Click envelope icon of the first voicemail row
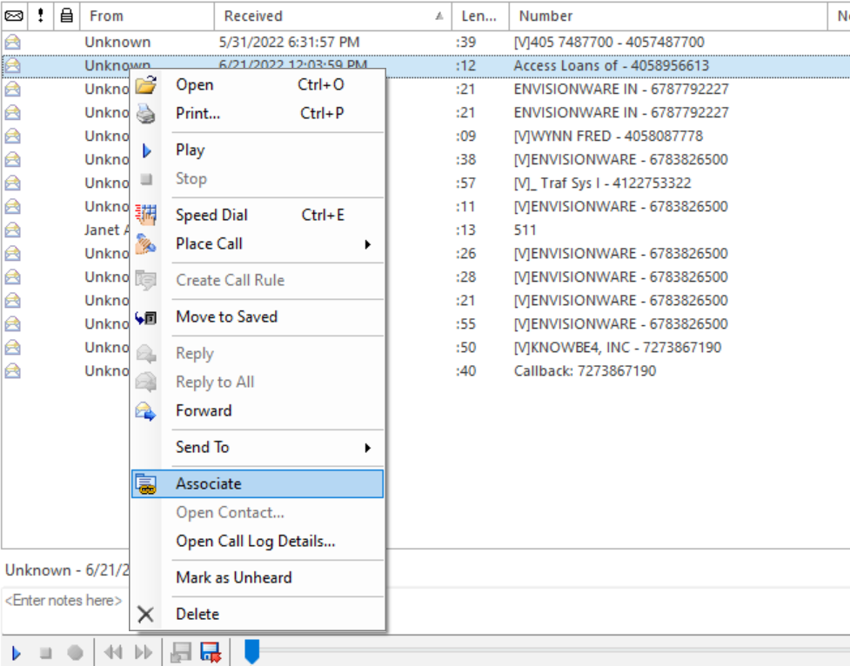 (x=13, y=42)
